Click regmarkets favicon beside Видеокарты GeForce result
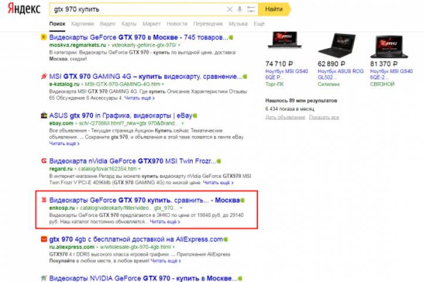Image resolution: width=423 pixels, height=282 pixels. tap(43, 37)
